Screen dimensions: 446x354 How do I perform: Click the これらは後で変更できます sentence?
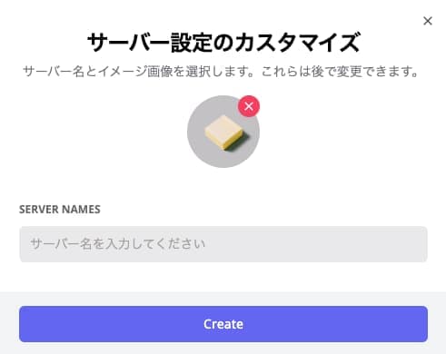point(340,72)
